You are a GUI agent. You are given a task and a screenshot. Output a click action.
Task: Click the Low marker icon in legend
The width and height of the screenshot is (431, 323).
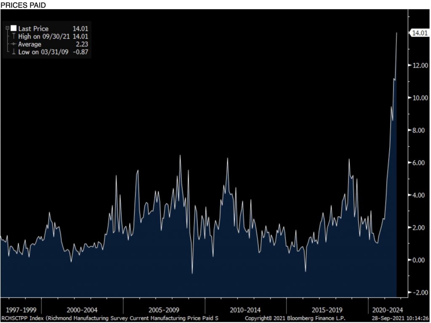pos(13,52)
